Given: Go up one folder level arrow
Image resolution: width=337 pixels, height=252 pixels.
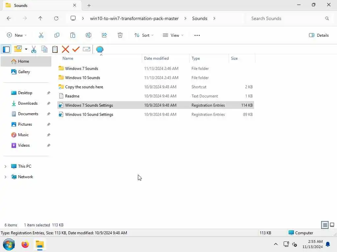Looking at the screenshot, I should pos(40,18).
